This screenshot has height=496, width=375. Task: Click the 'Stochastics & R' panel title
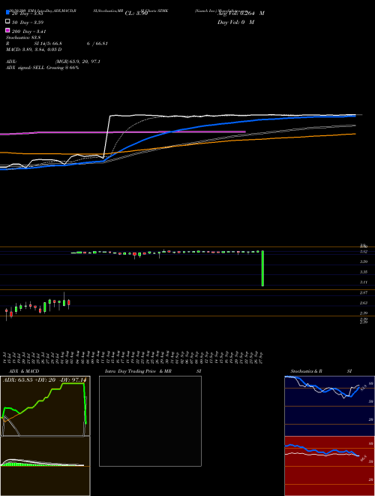pos(307,371)
